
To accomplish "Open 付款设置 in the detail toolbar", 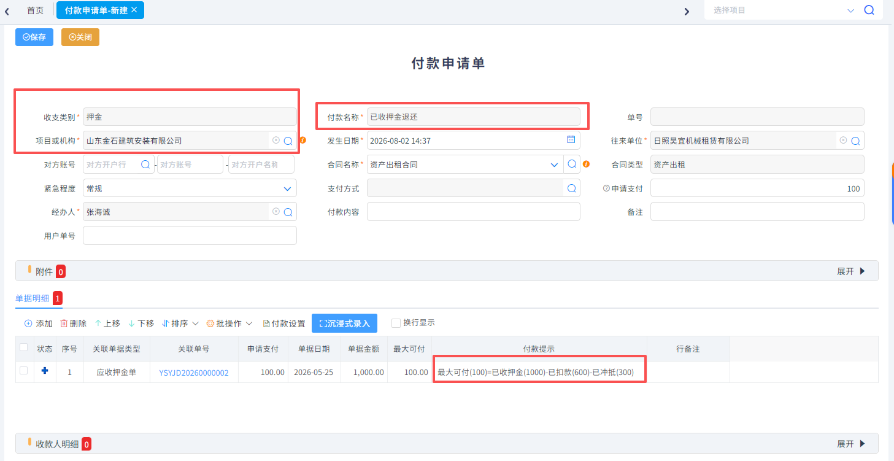I will click(x=284, y=323).
